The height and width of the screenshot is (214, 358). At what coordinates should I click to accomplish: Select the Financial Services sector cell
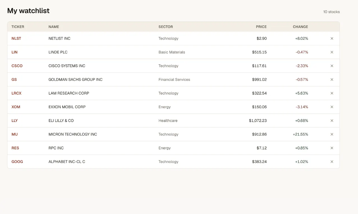click(x=174, y=79)
